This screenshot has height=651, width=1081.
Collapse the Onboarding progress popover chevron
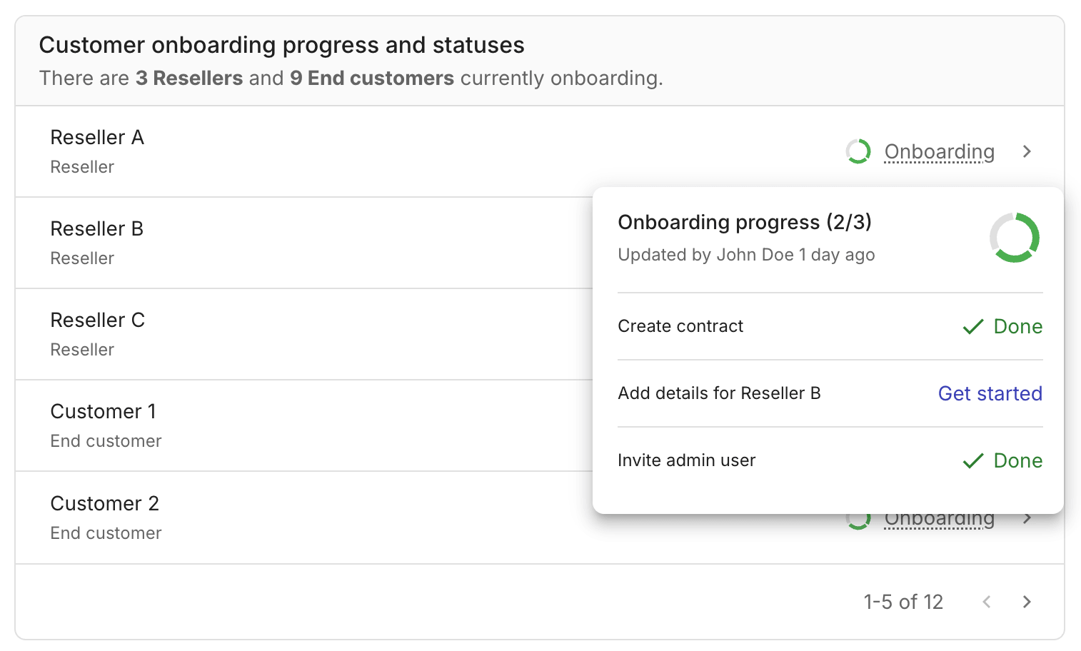click(x=1027, y=151)
